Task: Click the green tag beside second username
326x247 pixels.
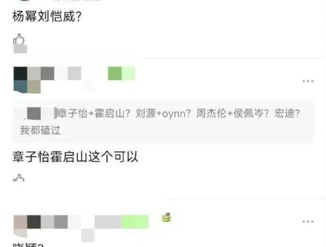Action: click(x=122, y=73)
